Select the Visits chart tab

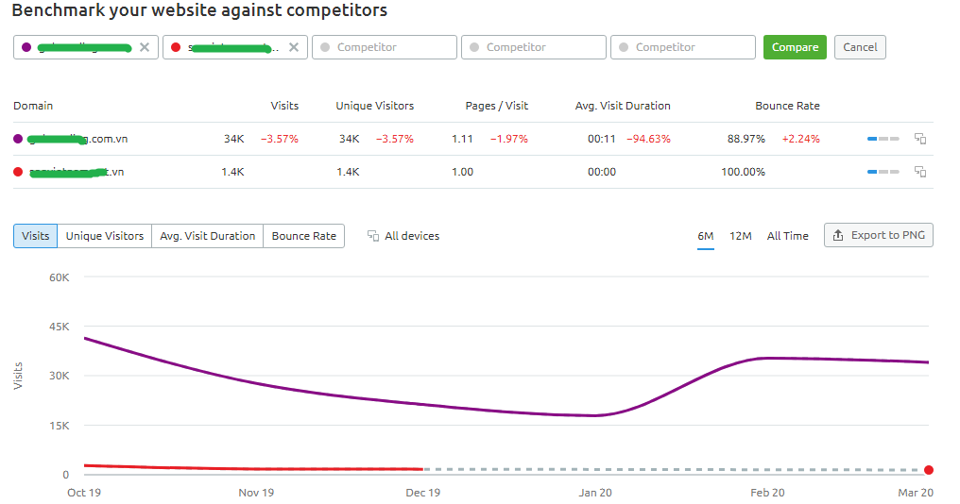pyautogui.click(x=36, y=236)
